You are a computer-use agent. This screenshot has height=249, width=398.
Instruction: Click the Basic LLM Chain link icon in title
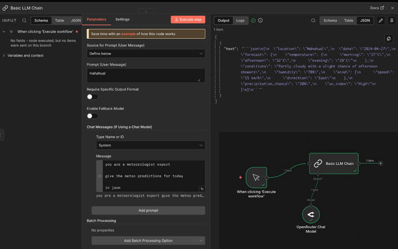(5, 8)
